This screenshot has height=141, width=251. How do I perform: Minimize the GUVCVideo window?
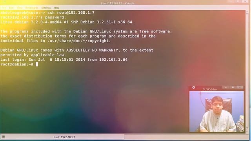click(226, 87)
